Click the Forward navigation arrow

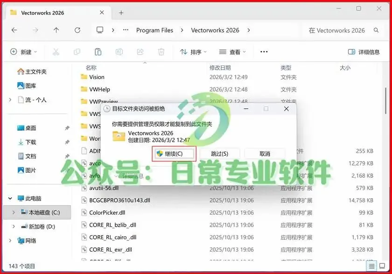(x=35, y=30)
